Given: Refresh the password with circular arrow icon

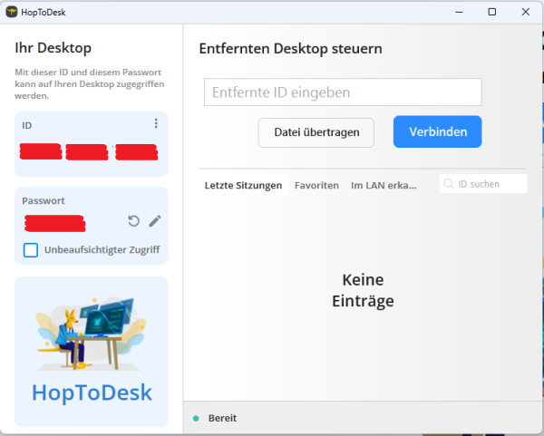Looking at the screenshot, I should pyautogui.click(x=133, y=221).
